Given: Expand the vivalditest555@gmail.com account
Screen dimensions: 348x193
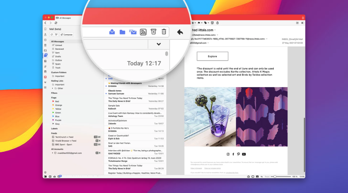Looking at the screenshot, I should 53,153.
